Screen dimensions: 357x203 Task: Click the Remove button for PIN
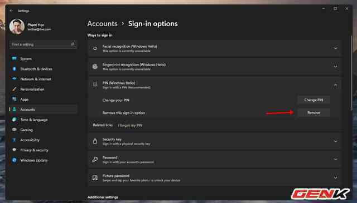[x=313, y=113]
